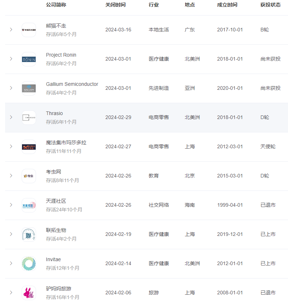Expand the Gallium Semiconductor row details
This screenshot has width=288, height=303.
click(x=11, y=88)
